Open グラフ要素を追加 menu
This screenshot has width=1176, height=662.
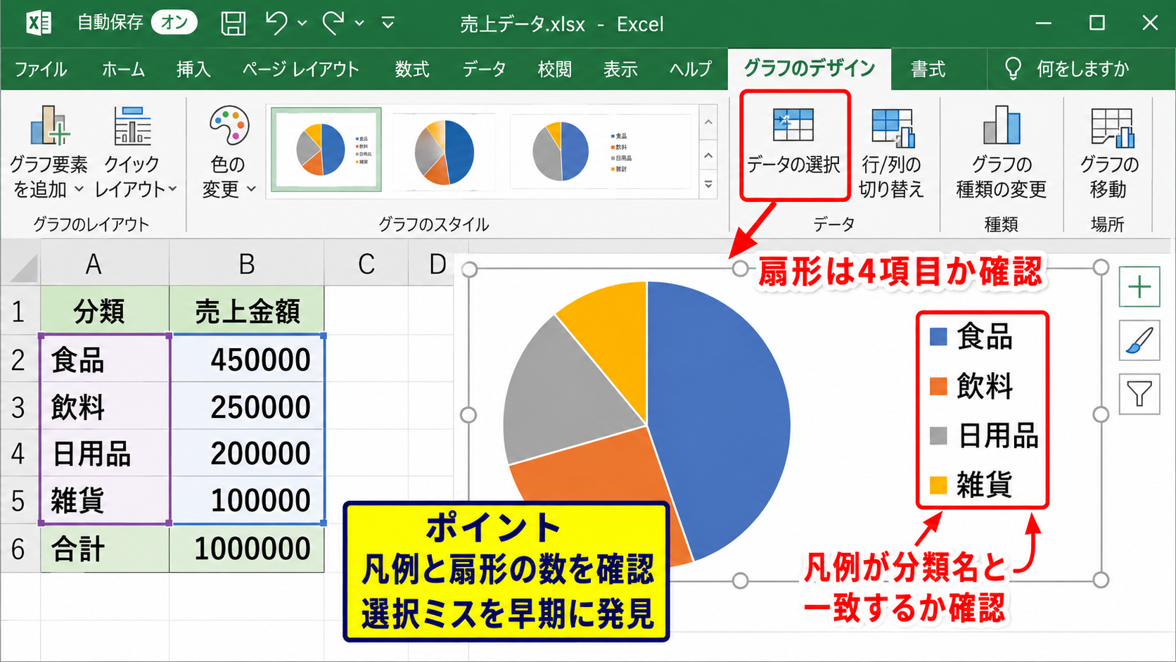point(49,152)
